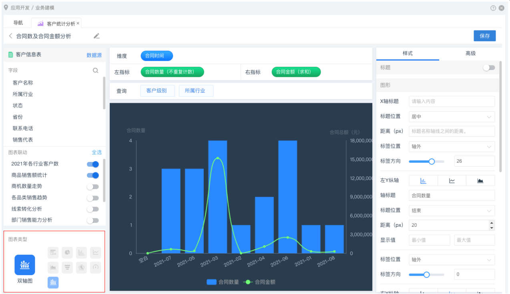
Task: Choose the metric number card chart icon
Action: [53, 252]
